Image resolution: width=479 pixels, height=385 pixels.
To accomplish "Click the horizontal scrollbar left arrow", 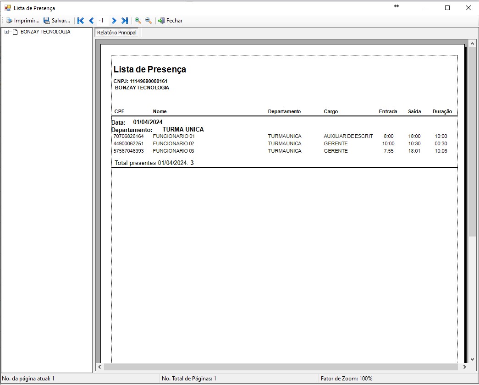I will point(99,367).
